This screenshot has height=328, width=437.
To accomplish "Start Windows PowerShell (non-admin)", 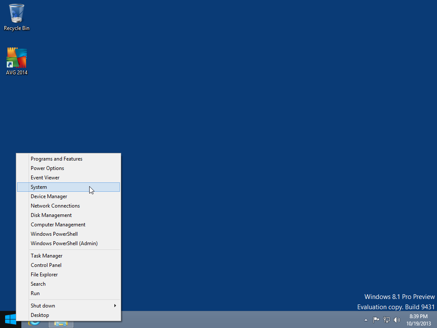I will click(x=68, y=234).
